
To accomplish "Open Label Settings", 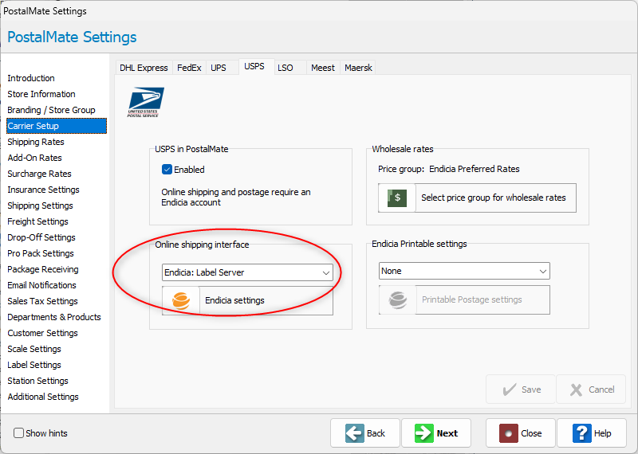I will (34, 365).
